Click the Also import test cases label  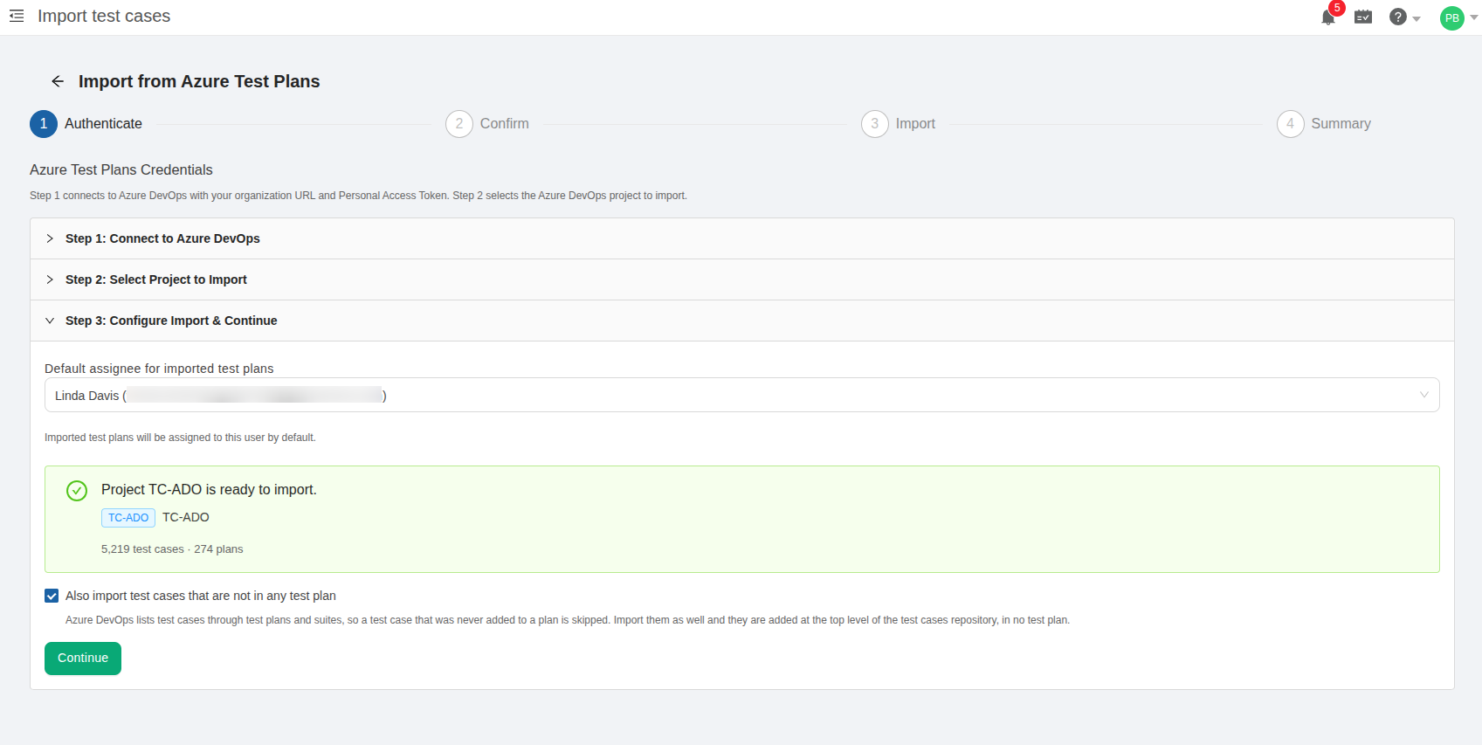pos(201,596)
